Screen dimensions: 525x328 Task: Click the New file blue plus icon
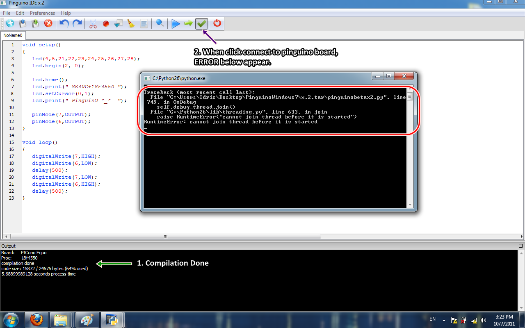10,24
